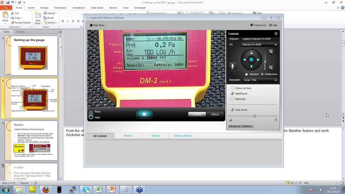Open Skype from the taskbar
This screenshot has width=345, height=194.
(86, 190)
